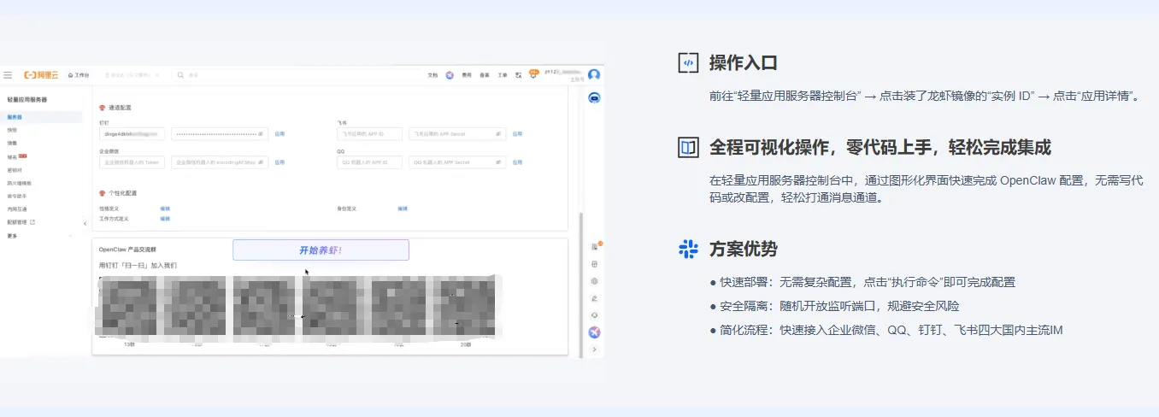This screenshot has width=1159, height=417.
Task: Click 备案 in the top bar
Action: 484,75
